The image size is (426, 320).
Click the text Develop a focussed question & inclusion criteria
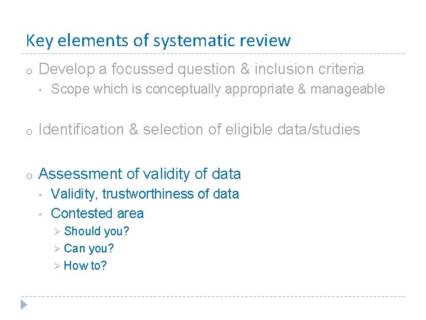tap(201, 69)
